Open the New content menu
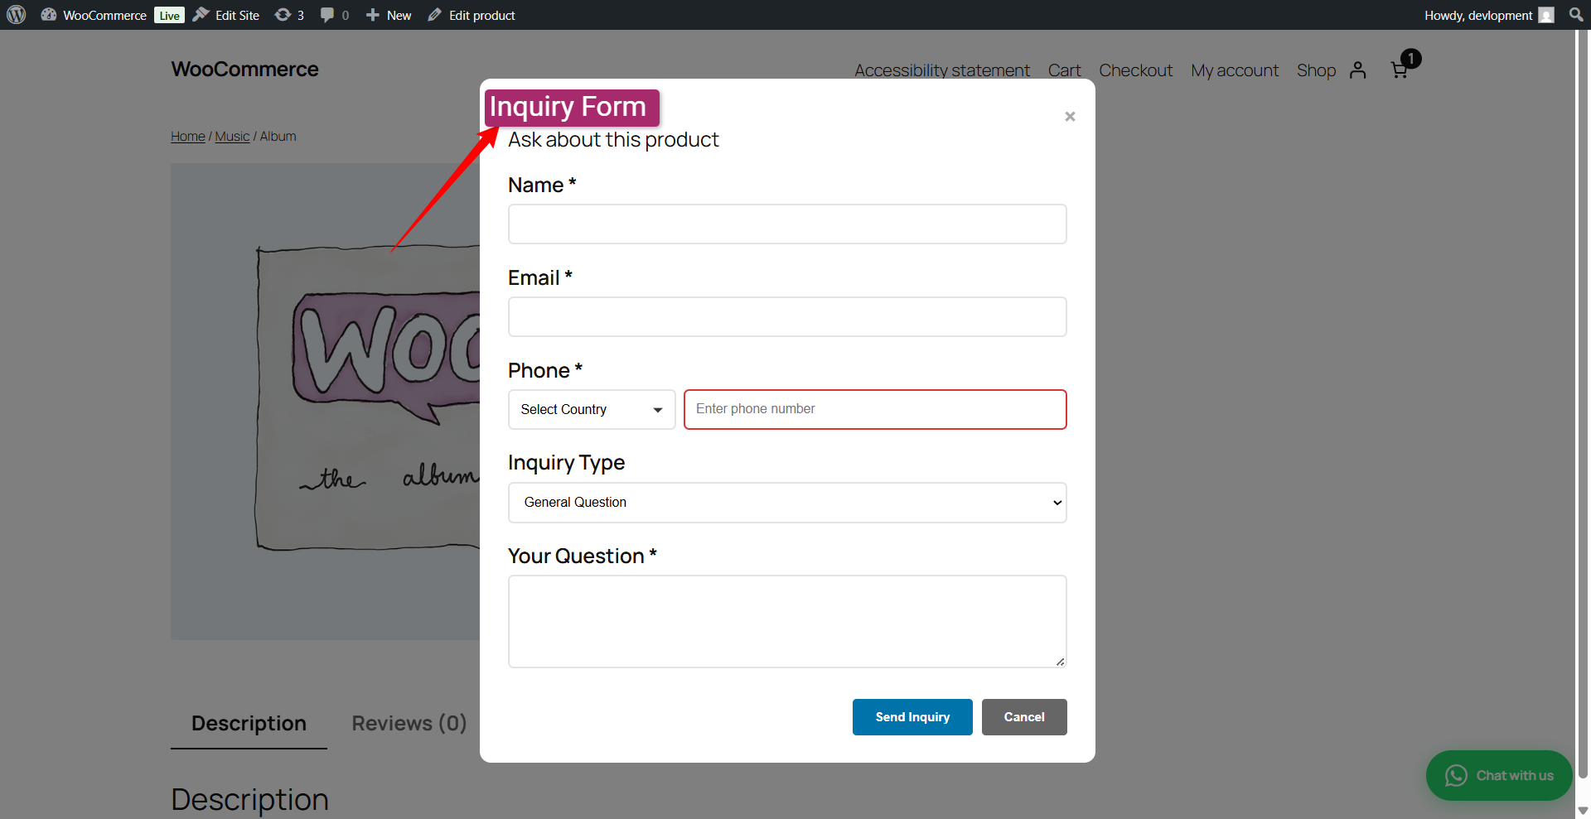The image size is (1591, 819). 389,15
